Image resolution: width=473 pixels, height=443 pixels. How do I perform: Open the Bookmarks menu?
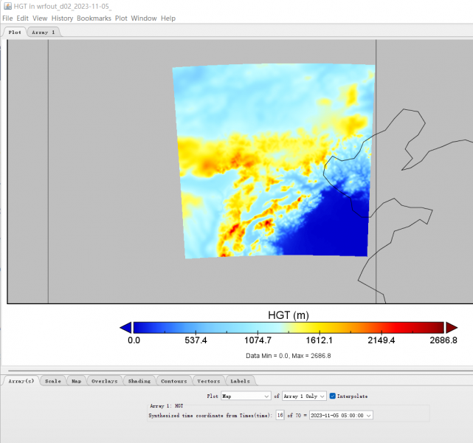94,18
